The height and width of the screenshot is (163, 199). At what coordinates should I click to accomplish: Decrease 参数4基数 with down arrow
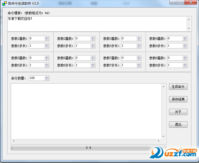pos(185,40)
